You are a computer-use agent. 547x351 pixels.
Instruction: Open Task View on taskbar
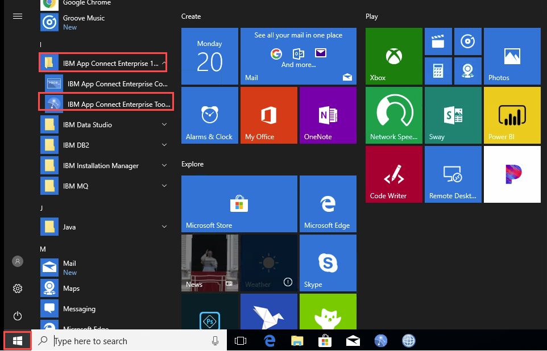tap(241, 341)
